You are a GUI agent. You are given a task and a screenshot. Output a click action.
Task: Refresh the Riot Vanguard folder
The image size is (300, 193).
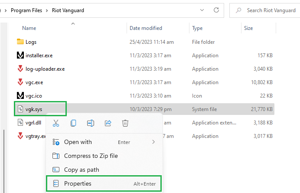pos(216,10)
